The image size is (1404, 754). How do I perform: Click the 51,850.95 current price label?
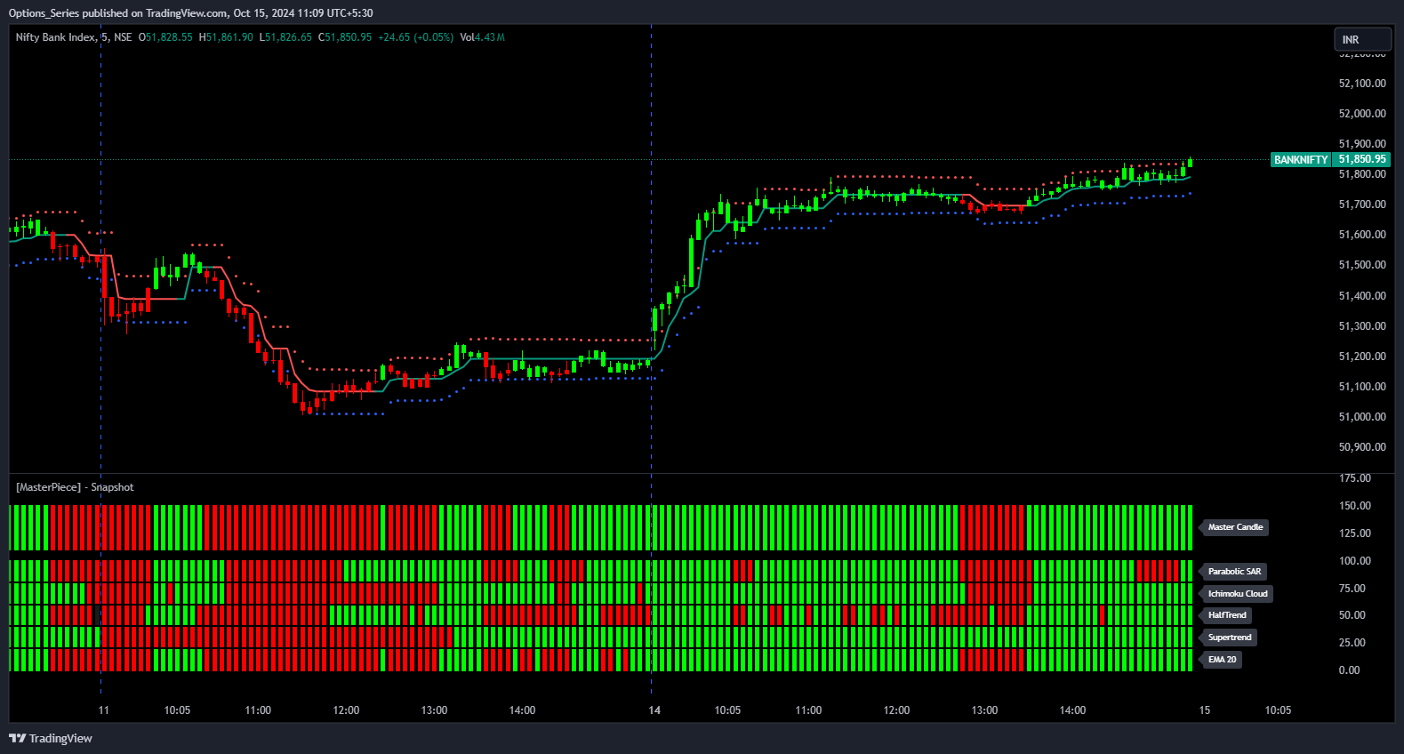pyautogui.click(x=1361, y=160)
